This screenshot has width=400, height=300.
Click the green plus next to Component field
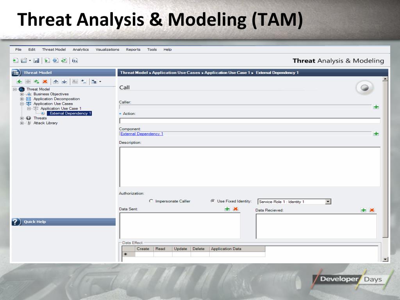point(376,134)
